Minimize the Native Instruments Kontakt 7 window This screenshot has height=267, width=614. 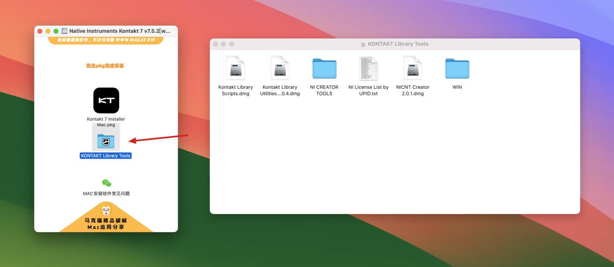48,31
